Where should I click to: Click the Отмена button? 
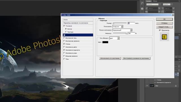pyautogui.click(x=164, y=23)
